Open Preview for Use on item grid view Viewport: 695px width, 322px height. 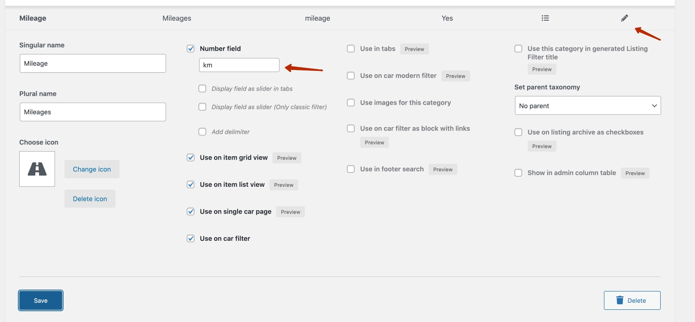(x=287, y=158)
